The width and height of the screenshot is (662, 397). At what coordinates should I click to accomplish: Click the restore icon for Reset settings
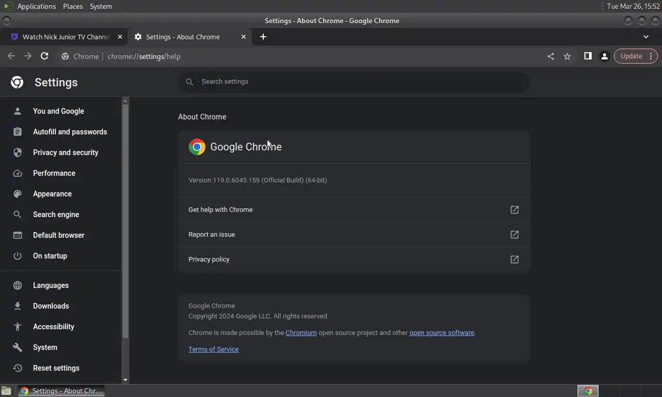pyautogui.click(x=18, y=368)
